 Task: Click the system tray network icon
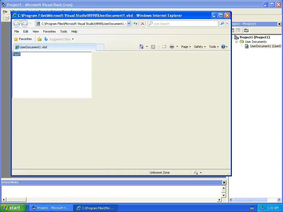262,208
